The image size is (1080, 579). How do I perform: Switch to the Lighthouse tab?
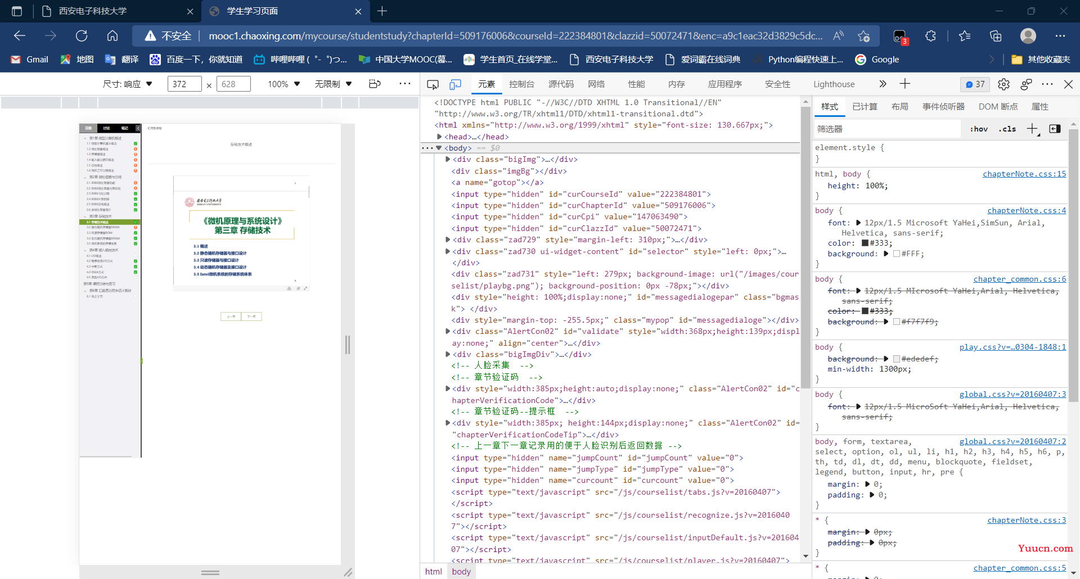pos(834,84)
